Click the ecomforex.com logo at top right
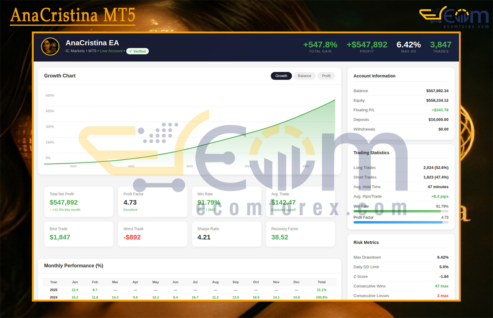This screenshot has width=493, height=318. (454, 17)
